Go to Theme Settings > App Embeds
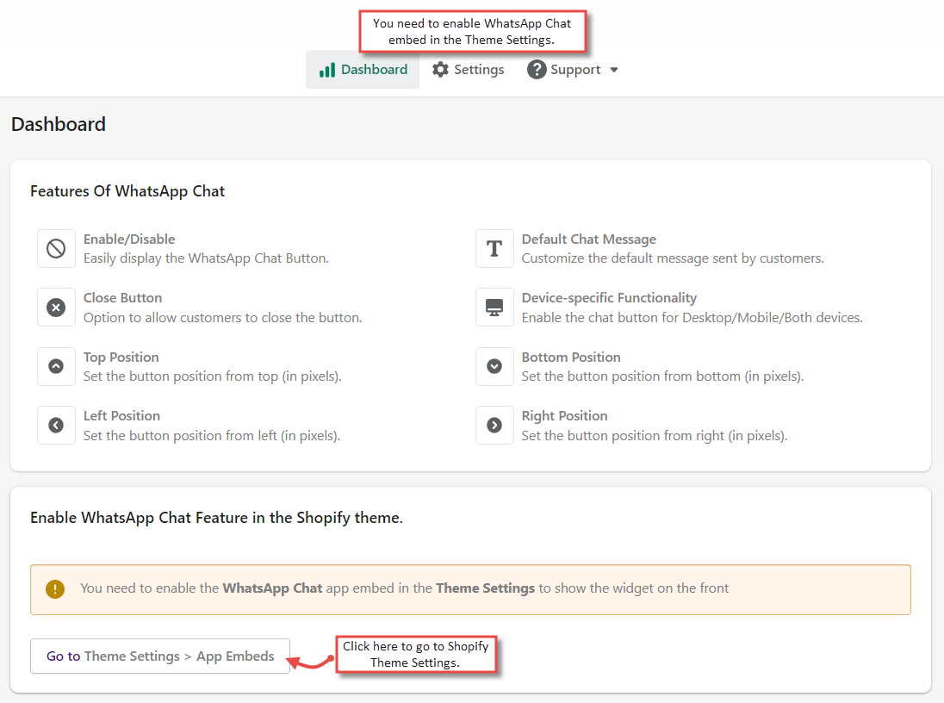This screenshot has height=703, width=944. 160,656
